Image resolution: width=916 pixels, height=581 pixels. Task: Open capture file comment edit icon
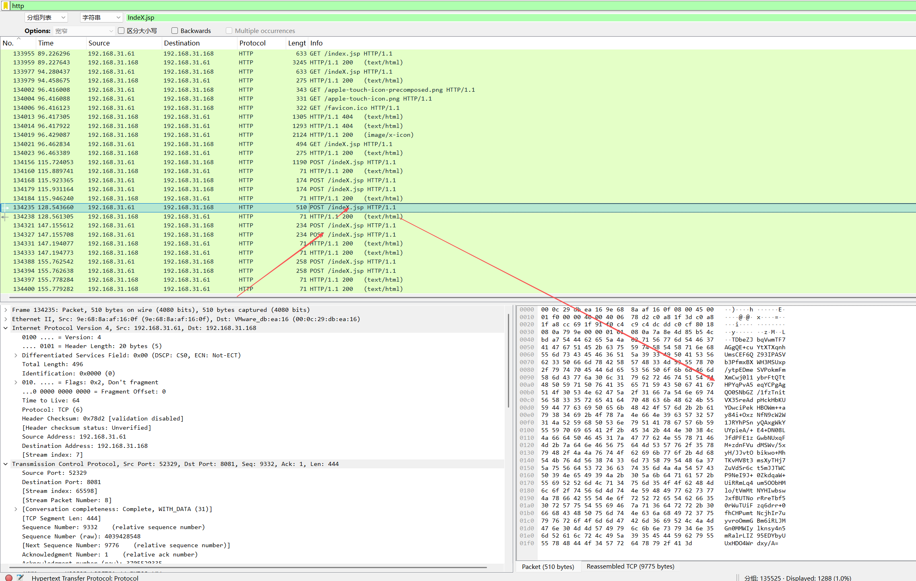(x=20, y=577)
